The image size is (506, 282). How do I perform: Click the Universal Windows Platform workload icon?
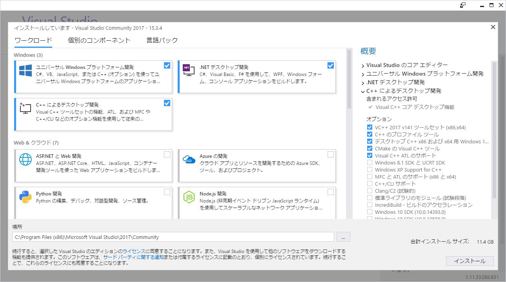[25, 71]
